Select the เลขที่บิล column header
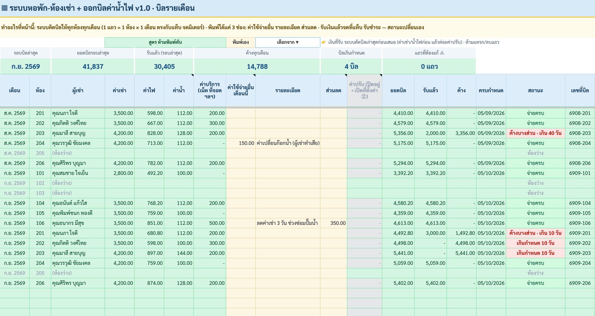The height and width of the screenshot is (316, 595). point(580,90)
